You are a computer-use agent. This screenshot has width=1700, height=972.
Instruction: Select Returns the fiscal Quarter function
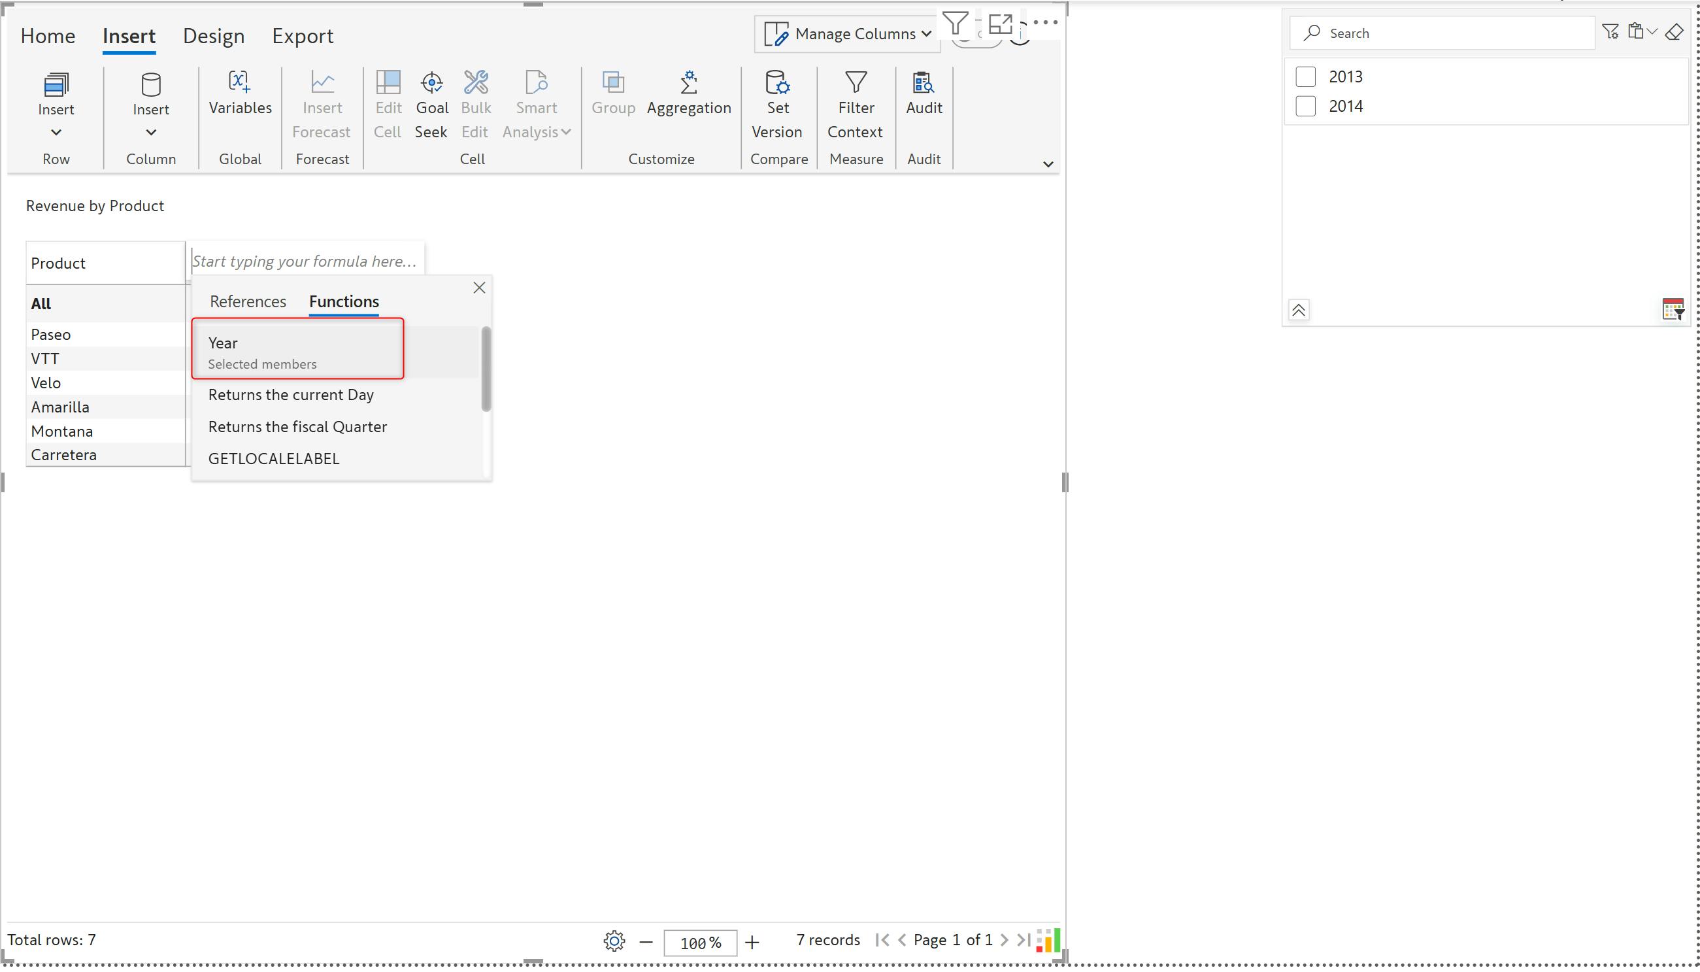[297, 427]
